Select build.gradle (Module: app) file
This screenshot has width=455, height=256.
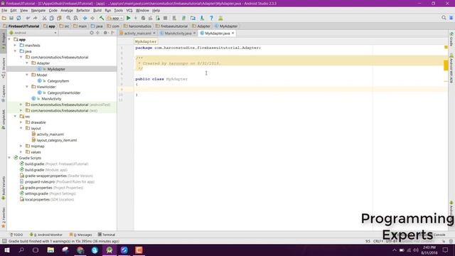[43, 170]
